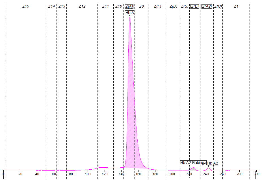Viewport: 262px width, 182px height.
Task: Click the small Hb A2 peak near 240
Action: 209,169
